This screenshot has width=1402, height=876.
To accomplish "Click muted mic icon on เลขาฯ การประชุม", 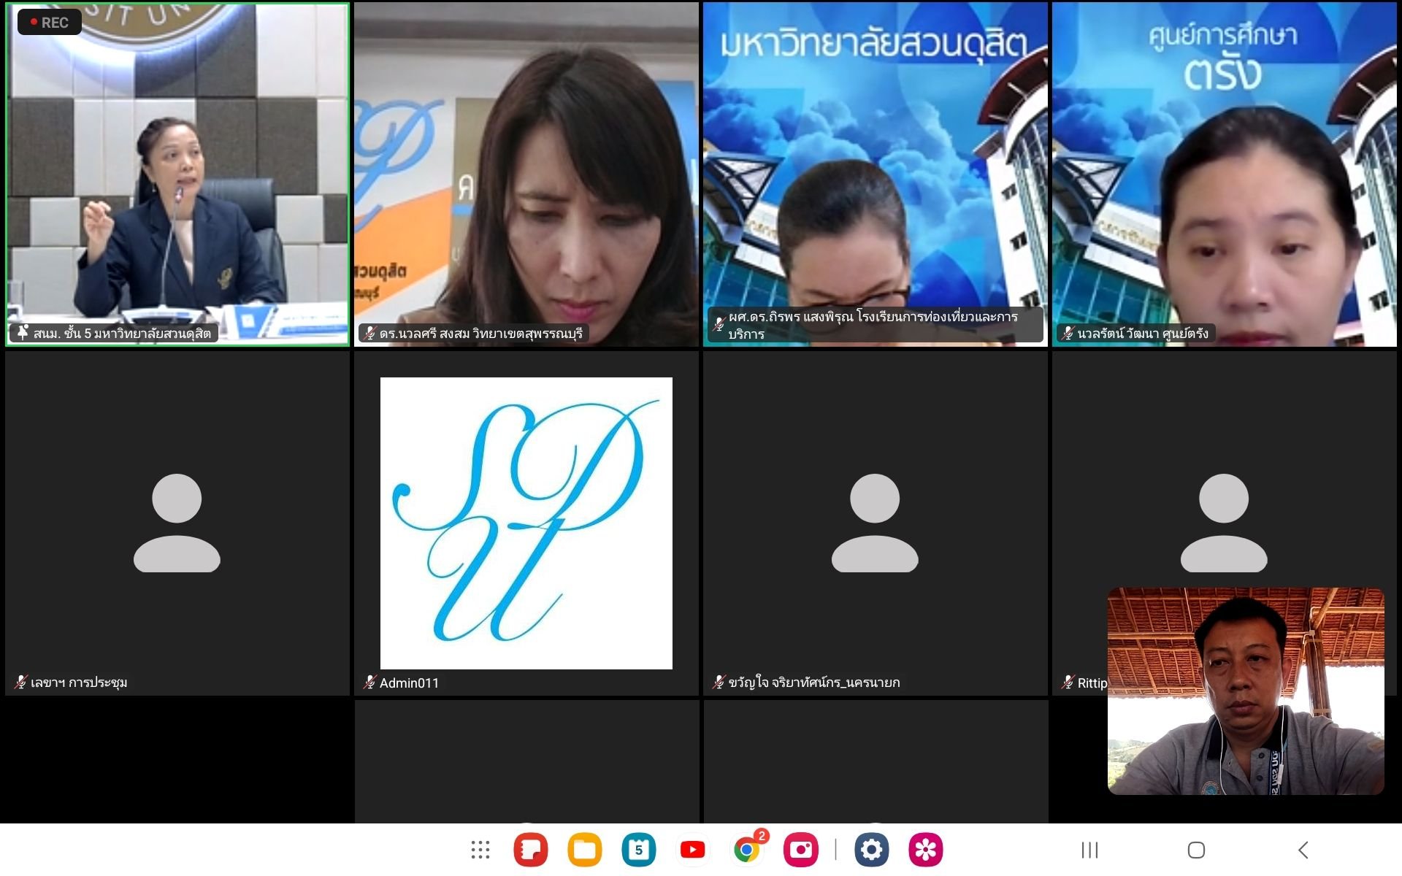I will 20,683.
